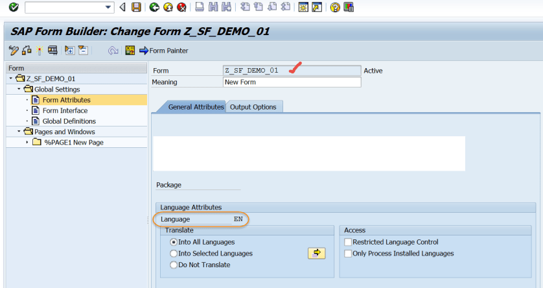This screenshot has height=288, width=543.
Task: Click the Print icon in the toolbar
Action: point(200,7)
